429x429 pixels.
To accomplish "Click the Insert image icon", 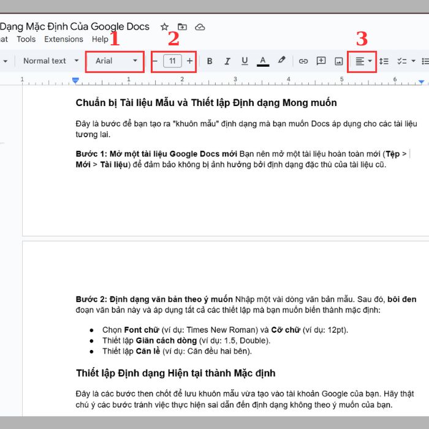I will (339, 61).
